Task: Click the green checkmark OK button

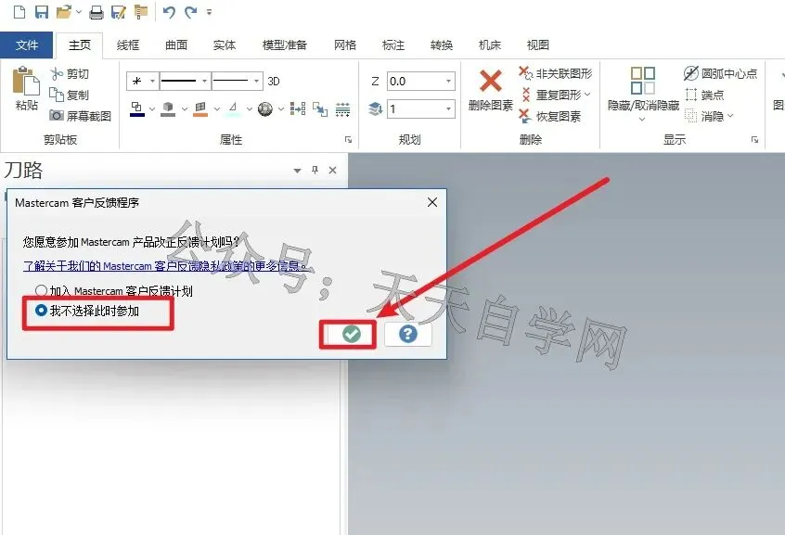Action: 351,334
